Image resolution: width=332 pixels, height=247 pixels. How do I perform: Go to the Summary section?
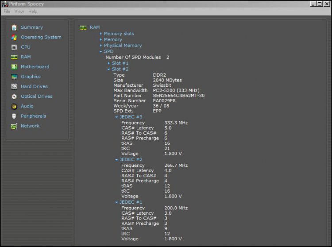click(x=32, y=27)
